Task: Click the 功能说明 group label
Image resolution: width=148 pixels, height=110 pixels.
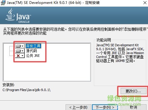Action: [x=104, y=40]
